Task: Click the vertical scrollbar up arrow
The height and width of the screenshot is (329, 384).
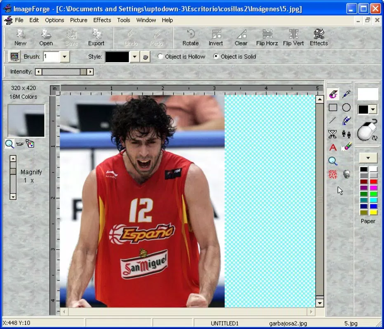Action: tap(320, 100)
